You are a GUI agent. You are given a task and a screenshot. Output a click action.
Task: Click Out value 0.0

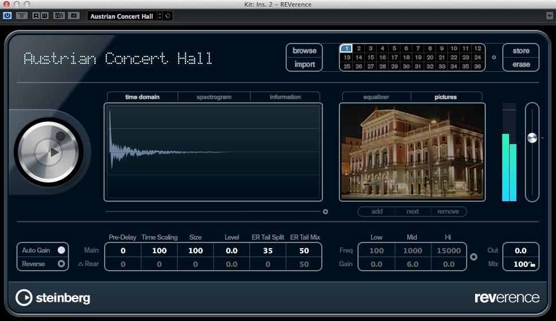(x=520, y=250)
